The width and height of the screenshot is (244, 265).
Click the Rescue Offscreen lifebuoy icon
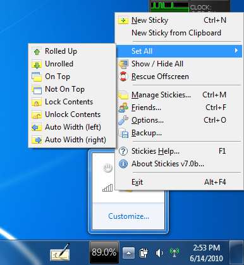123,77
